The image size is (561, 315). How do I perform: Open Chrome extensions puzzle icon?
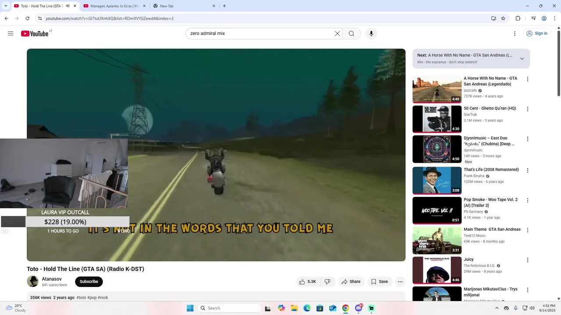(x=518, y=18)
